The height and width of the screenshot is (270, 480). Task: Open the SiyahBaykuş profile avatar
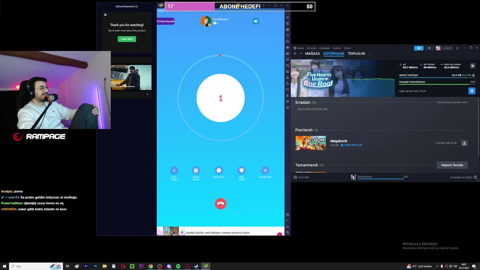(x=206, y=21)
